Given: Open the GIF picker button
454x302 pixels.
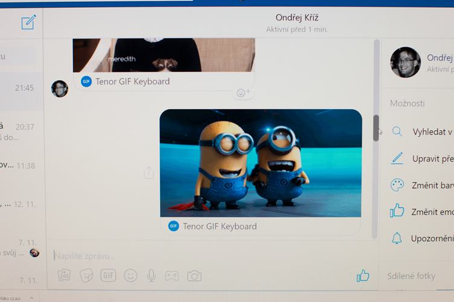Looking at the screenshot, I should tap(108, 275).
